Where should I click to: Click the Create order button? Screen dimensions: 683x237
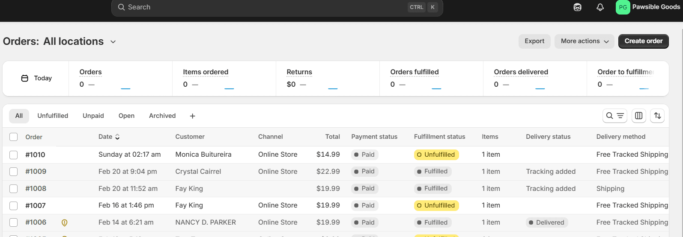(643, 41)
